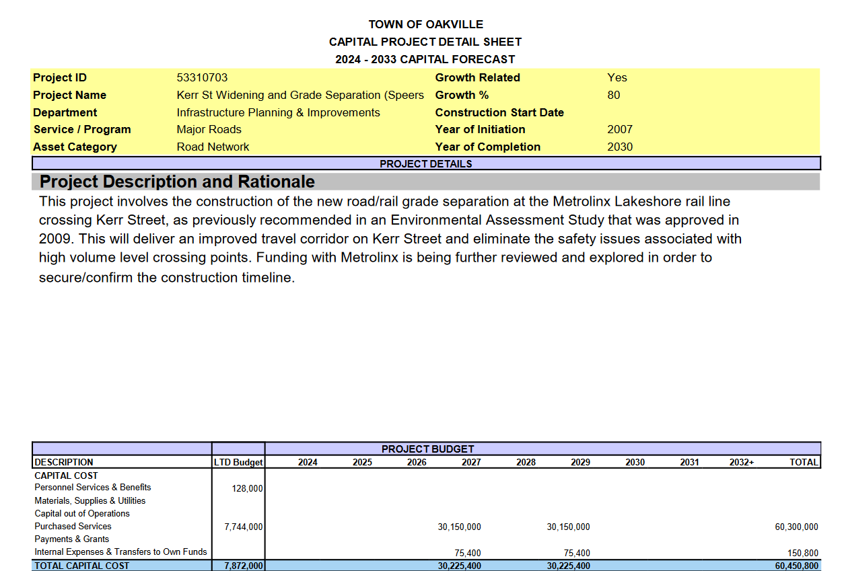Click the Project ID value 53310703
The width and height of the screenshot is (844, 571).
click(x=202, y=77)
